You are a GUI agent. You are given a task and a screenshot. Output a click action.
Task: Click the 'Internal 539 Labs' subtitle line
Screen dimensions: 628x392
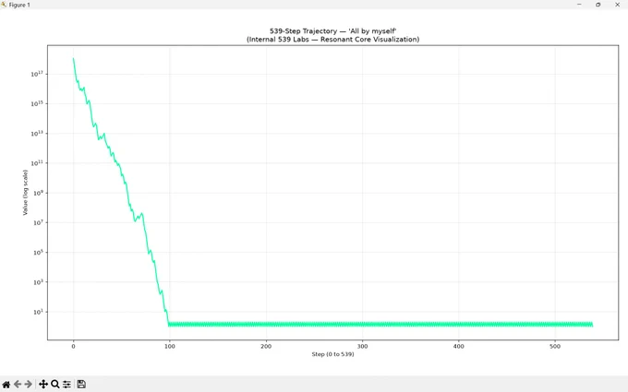(x=332, y=39)
